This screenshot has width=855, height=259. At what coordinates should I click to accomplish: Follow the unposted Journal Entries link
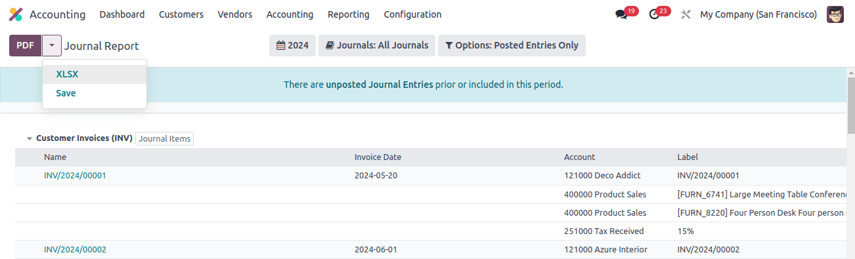point(380,85)
